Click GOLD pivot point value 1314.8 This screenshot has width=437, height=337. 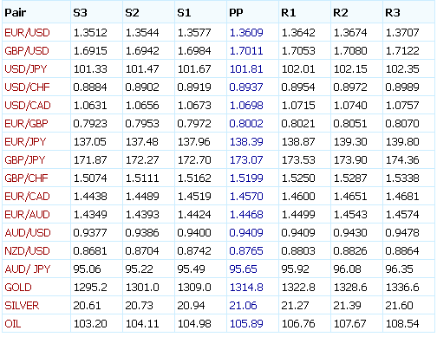click(246, 288)
